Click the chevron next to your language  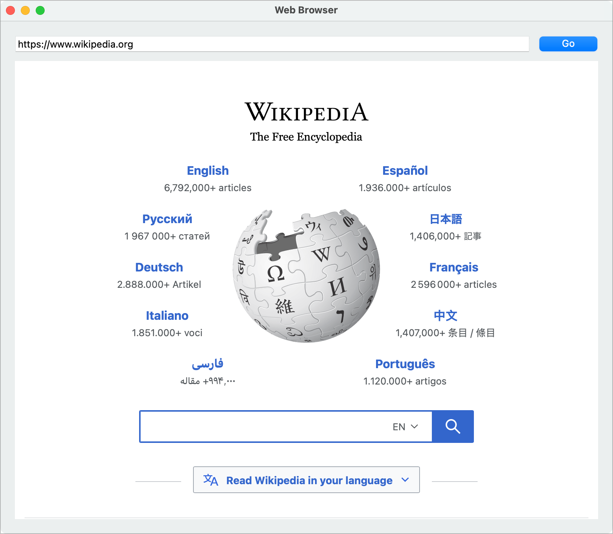pos(405,480)
